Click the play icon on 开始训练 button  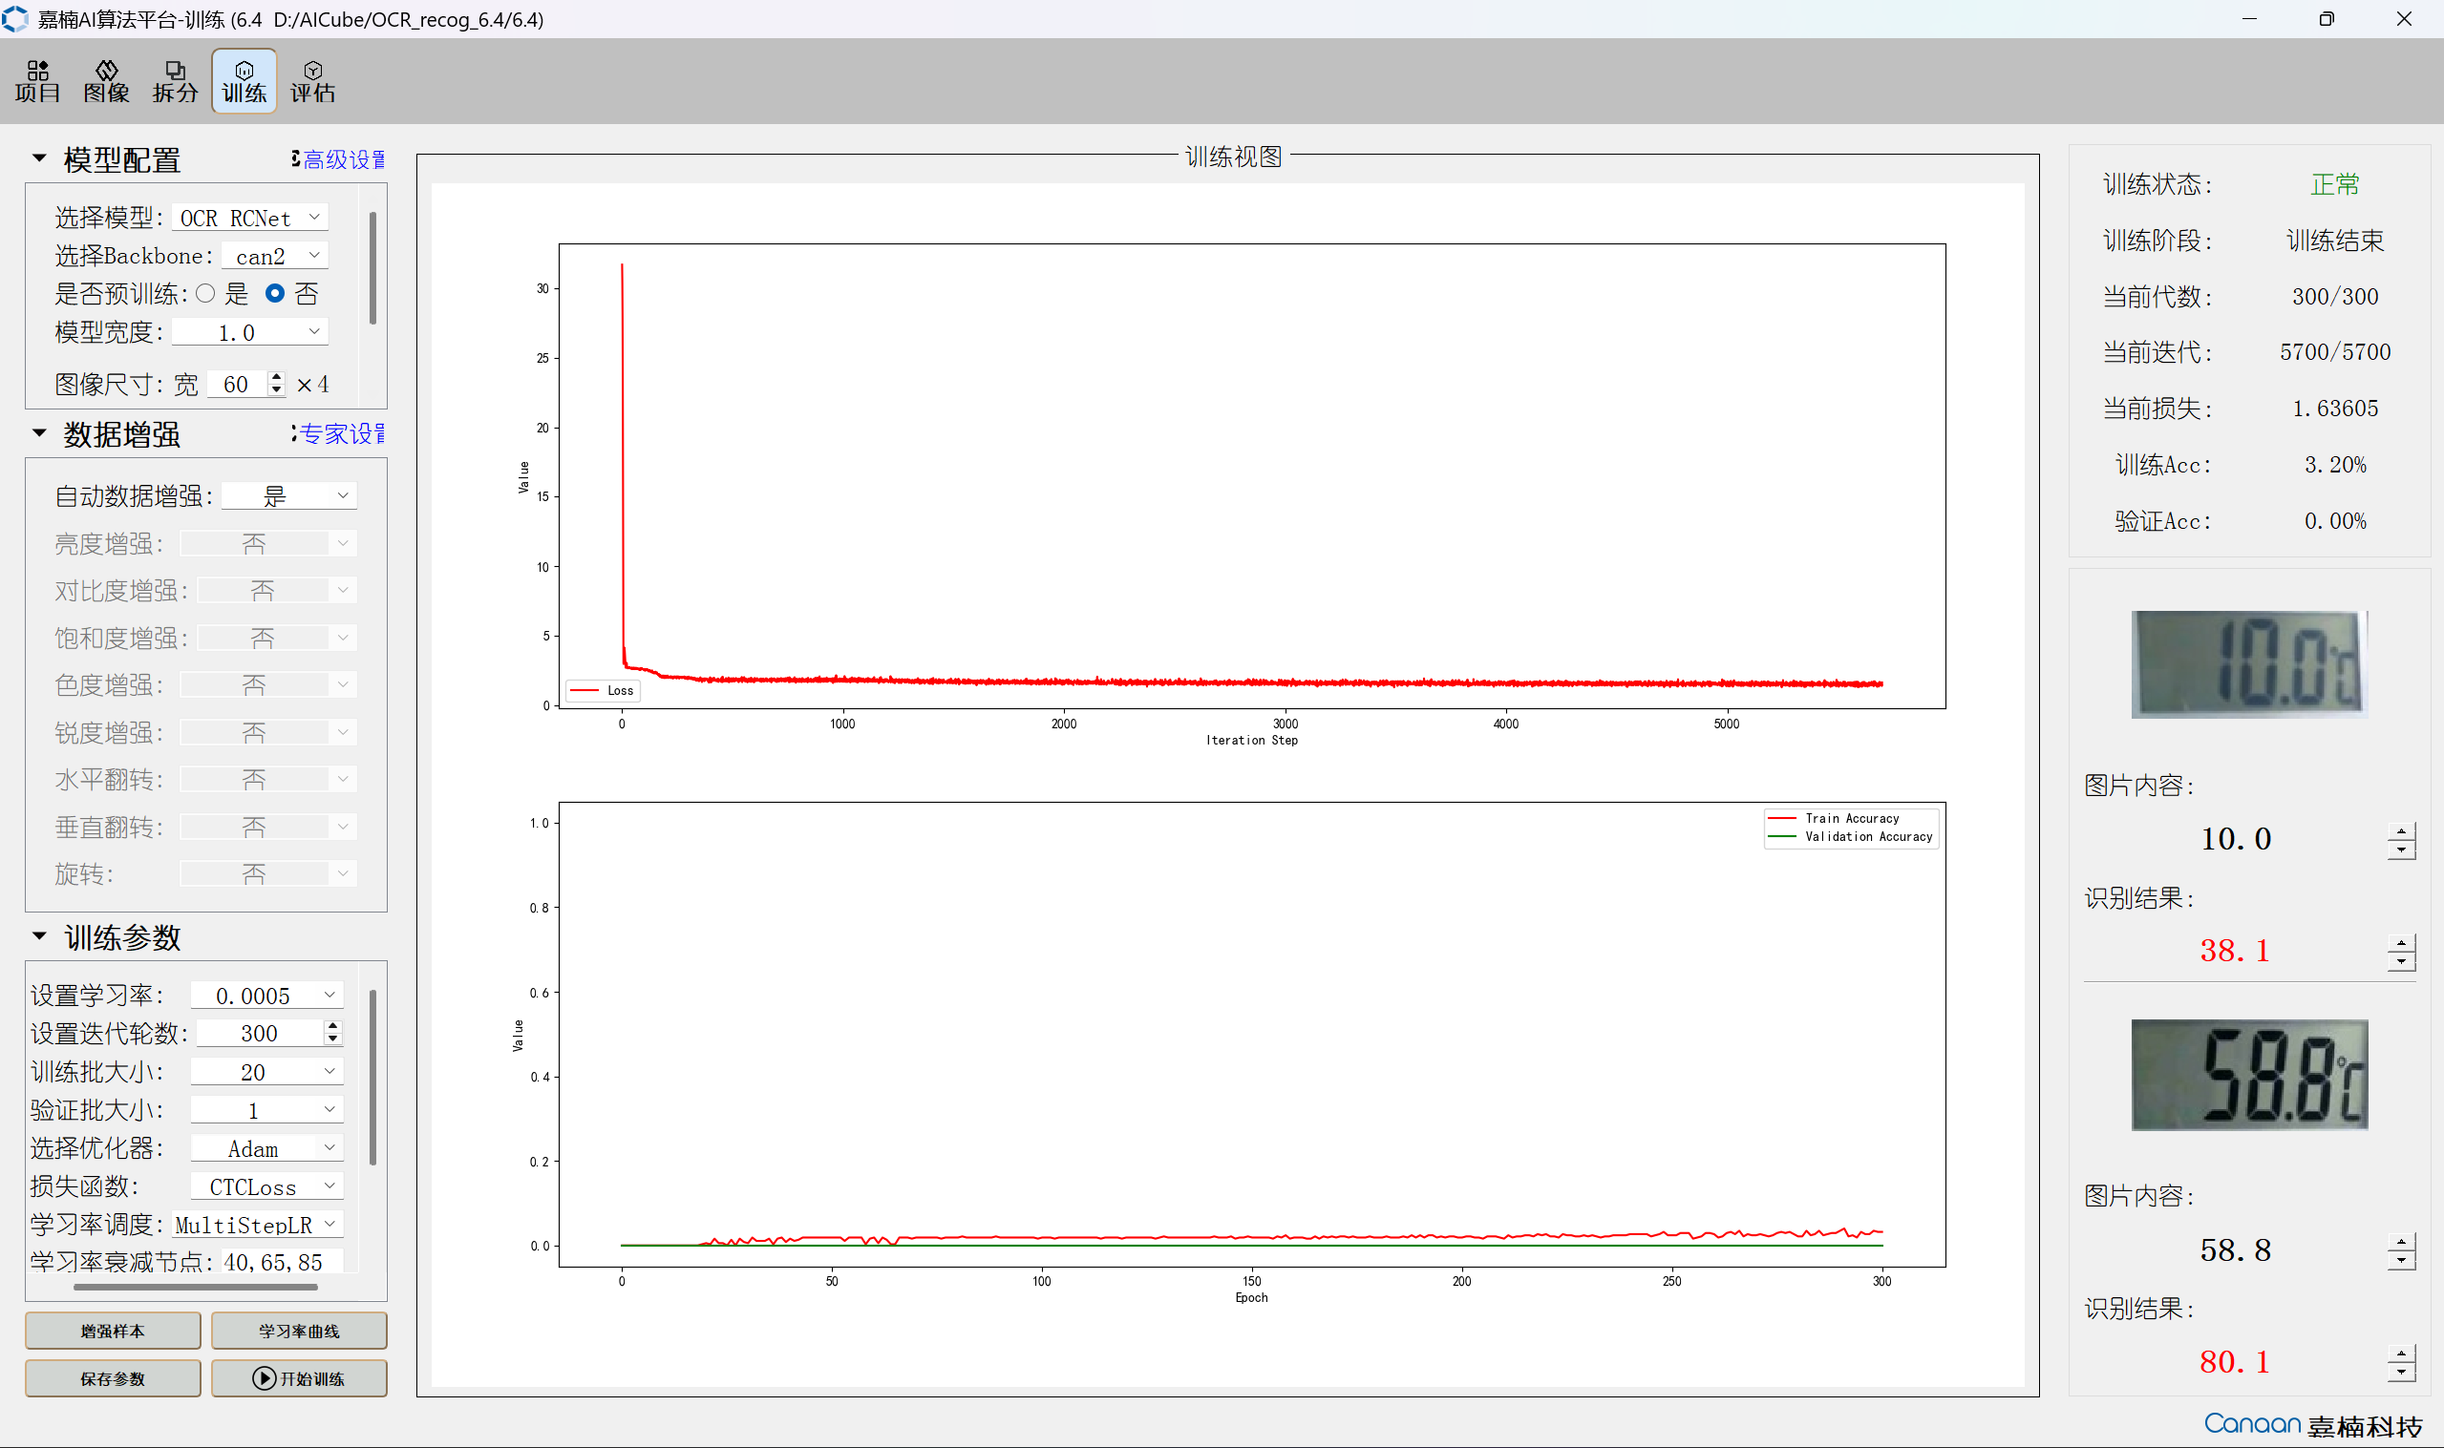[x=264, y=1377]
